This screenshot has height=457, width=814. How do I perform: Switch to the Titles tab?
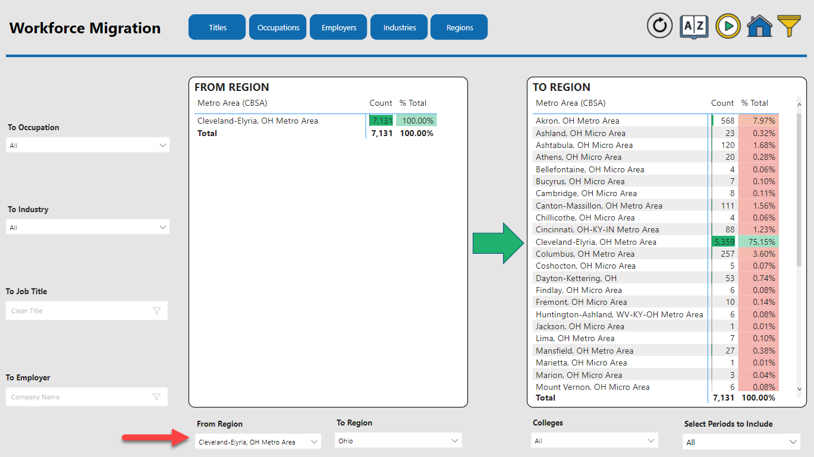(x=217, y=27)
